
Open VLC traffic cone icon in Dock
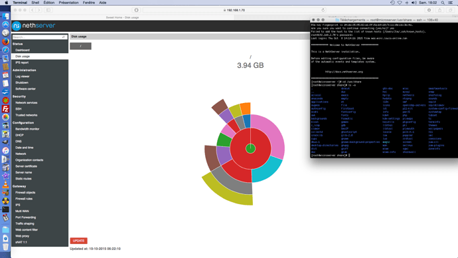[5, 184]
